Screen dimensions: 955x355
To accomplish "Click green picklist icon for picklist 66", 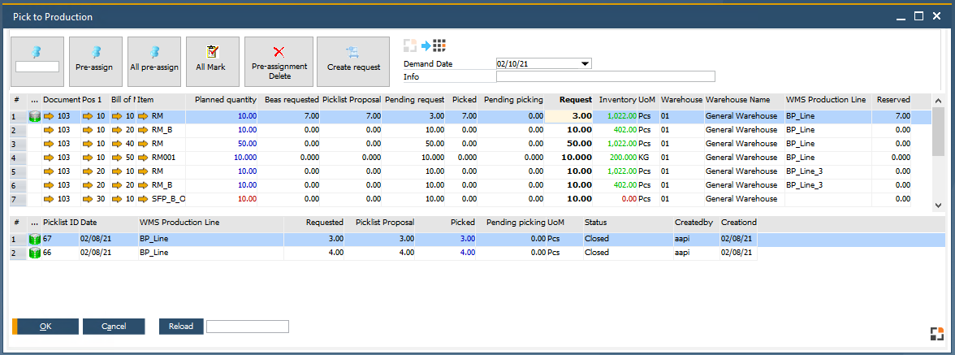I will click(x=35, y=253).
